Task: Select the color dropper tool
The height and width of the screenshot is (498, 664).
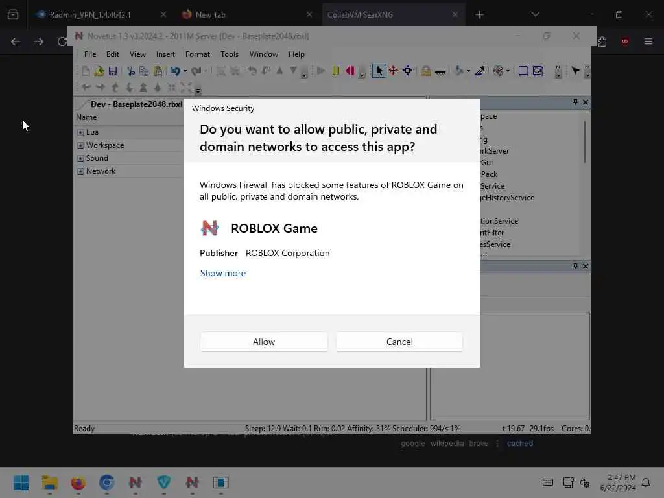Action: pyautogui.click(x=480, y=71)
